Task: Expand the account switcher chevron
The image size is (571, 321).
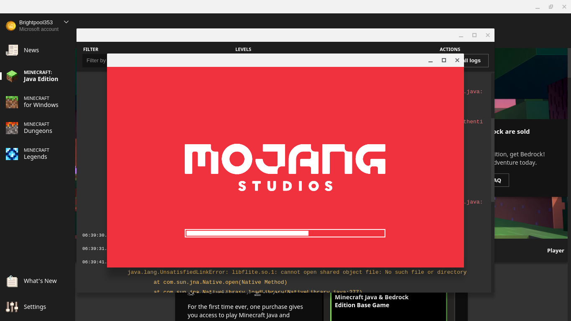Action: point(66,22)
